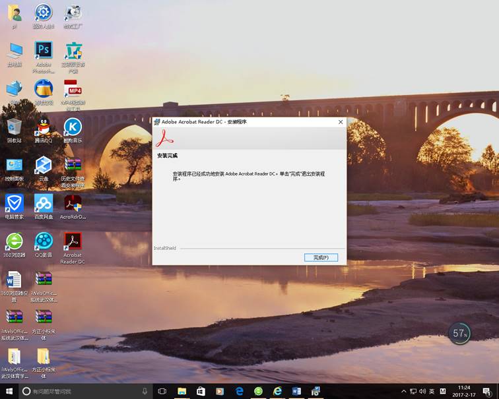Launch Microsoft Edge from the taskbar
Viewport: 499px width, 399px height.
pos(240,391)
